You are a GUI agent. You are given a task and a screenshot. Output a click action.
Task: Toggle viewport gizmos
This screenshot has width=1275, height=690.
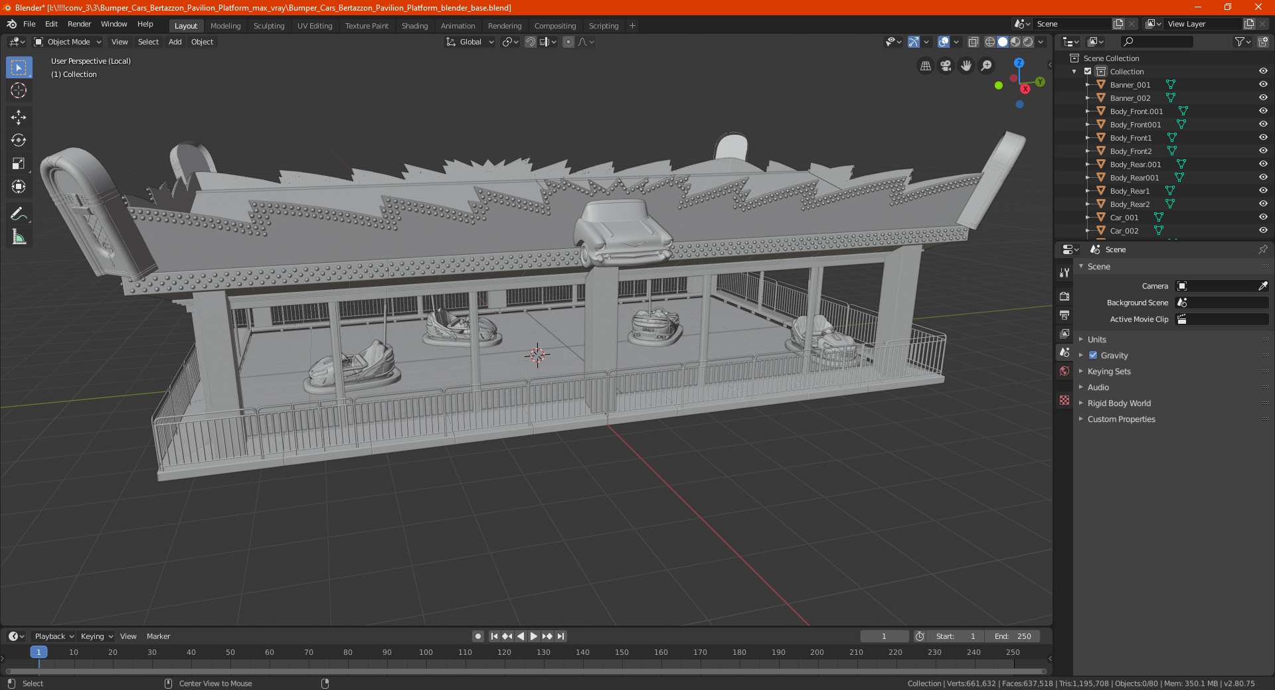click(x=914, y=42)
